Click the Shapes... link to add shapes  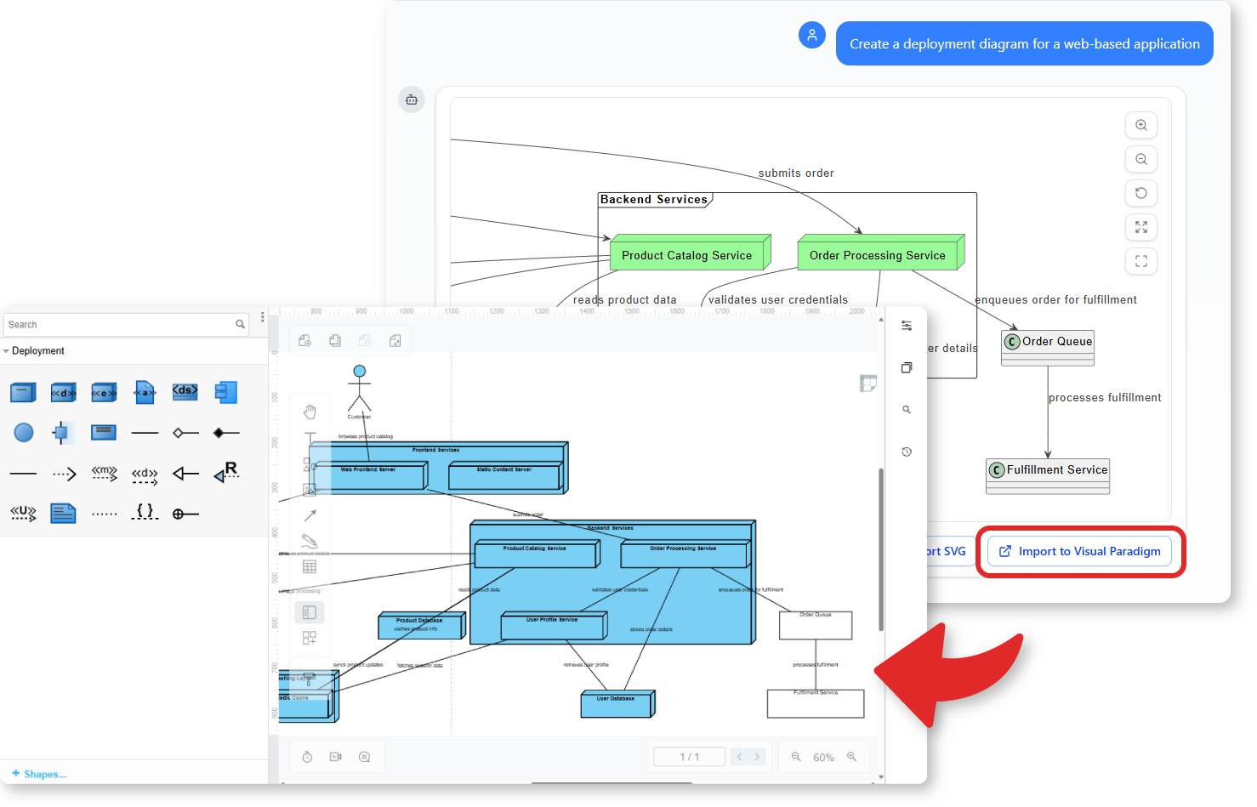click(x=38, y=774)
